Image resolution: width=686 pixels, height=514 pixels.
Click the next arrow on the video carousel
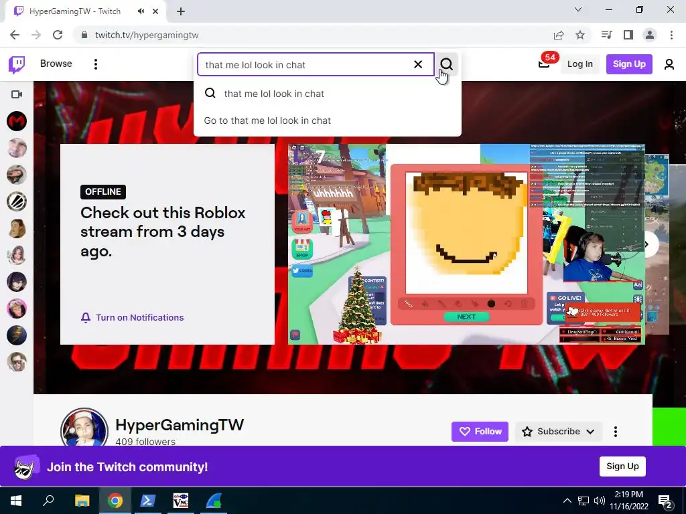pyautogui.click(x=646, y=244)
